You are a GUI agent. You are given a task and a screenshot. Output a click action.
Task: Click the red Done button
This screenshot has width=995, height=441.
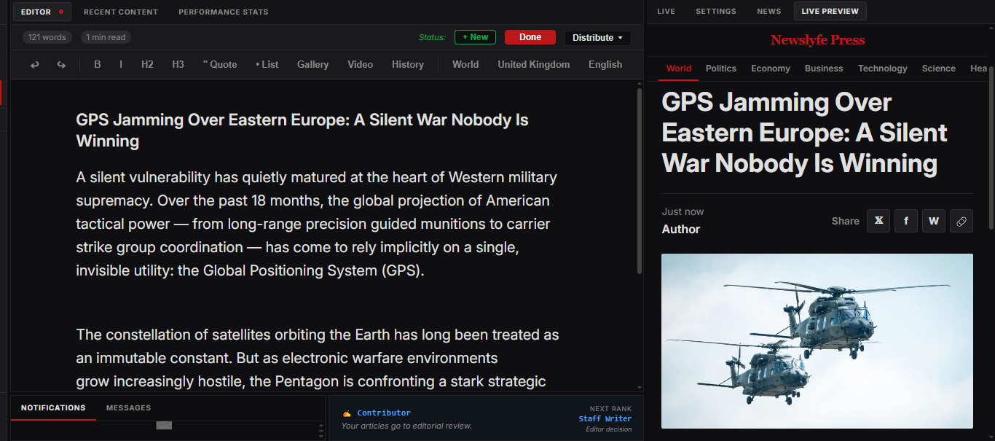tap(530, 37)
